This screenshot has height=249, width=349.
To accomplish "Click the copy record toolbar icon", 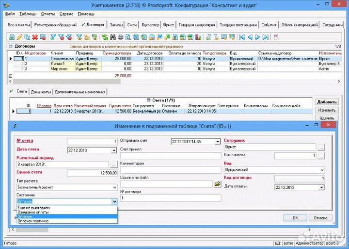I will (27, 37).
